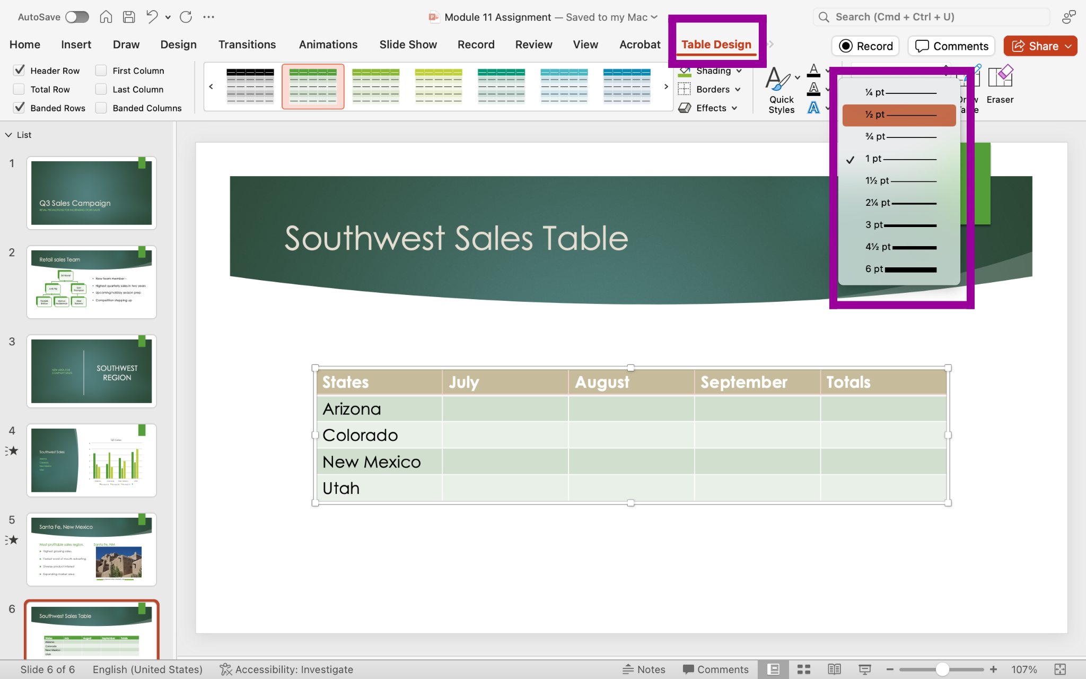Open the Insert tab
This screenshot has width=1086, height=679.
click(76, 45)
